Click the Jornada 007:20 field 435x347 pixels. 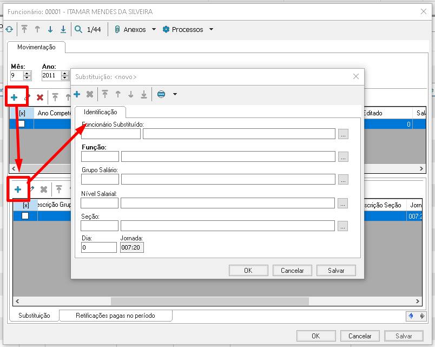tap(132, 247)
